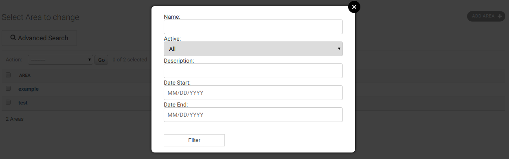Focus the Description input field
Screen dimensions: 509x159
pos(253,71)
